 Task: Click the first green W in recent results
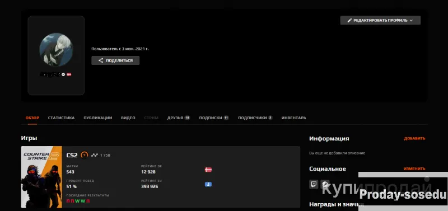pyautogui.click(x=77, y=201)
